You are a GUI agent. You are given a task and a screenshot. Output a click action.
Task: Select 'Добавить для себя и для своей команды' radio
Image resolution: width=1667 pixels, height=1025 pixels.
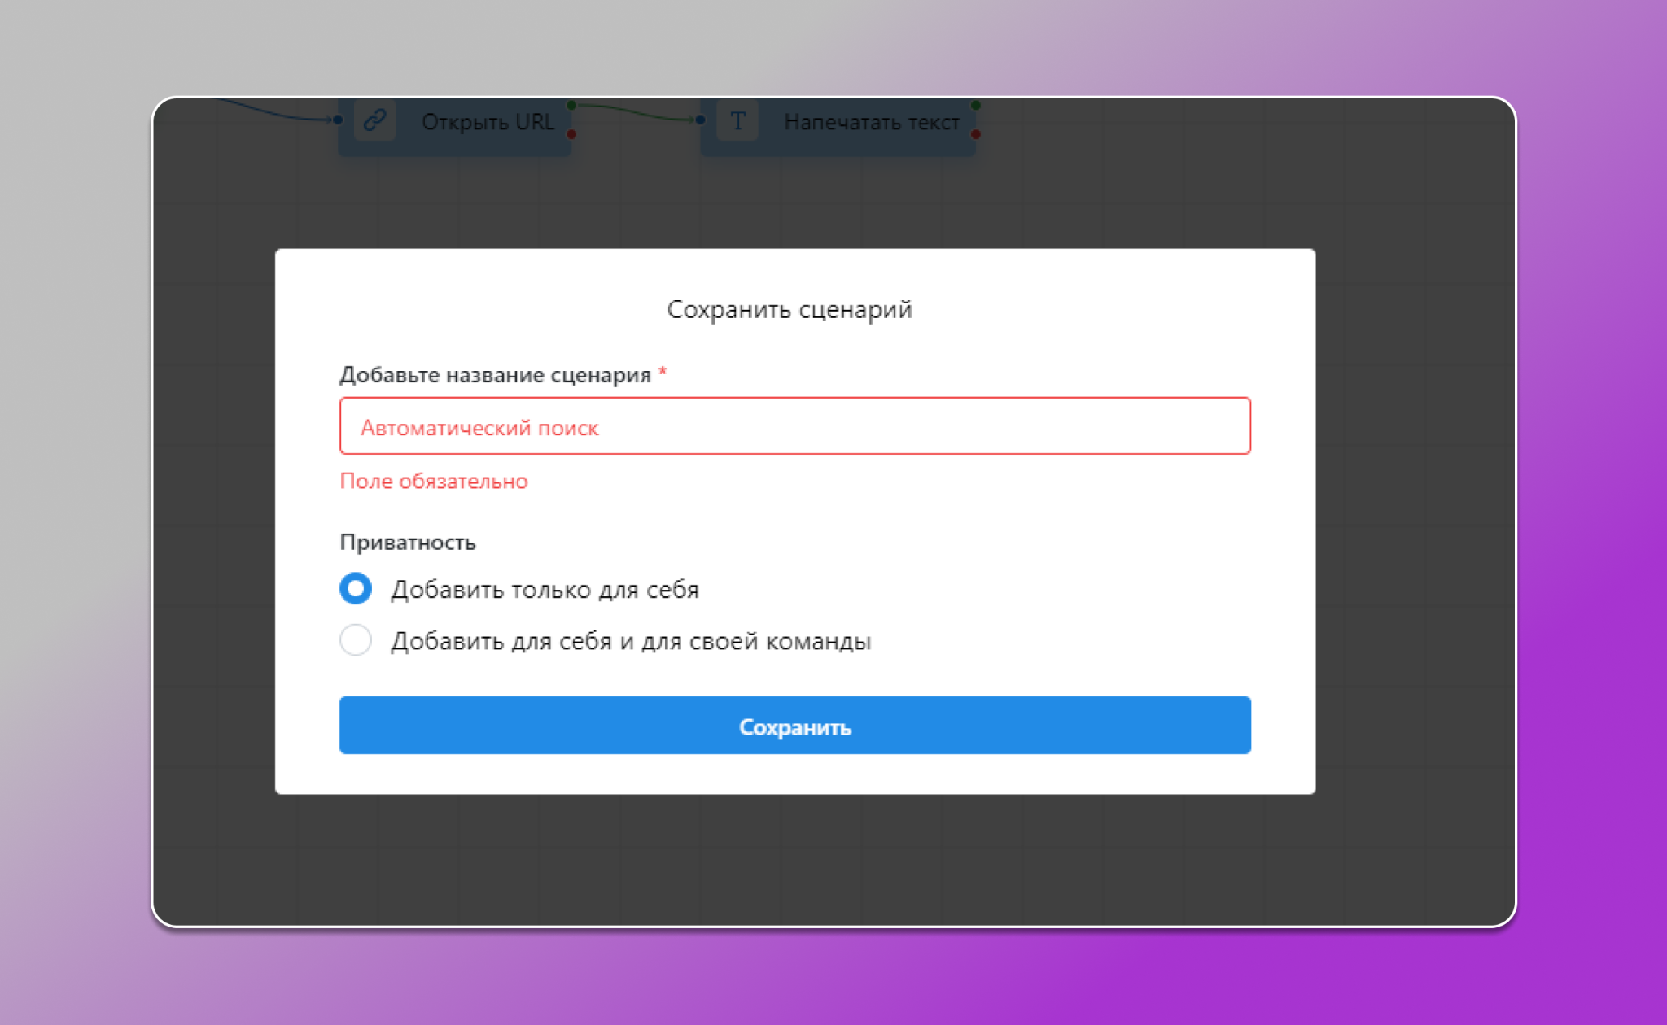[356, 640]
